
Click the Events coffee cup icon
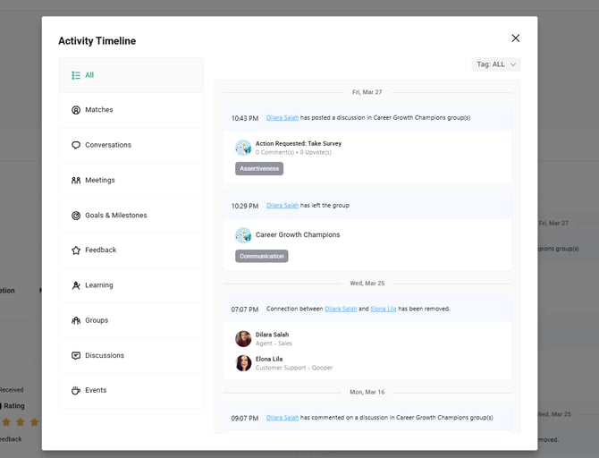76,391
